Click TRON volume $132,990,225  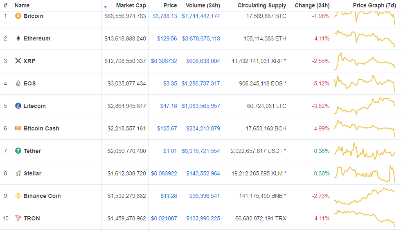tap(203, 218)
